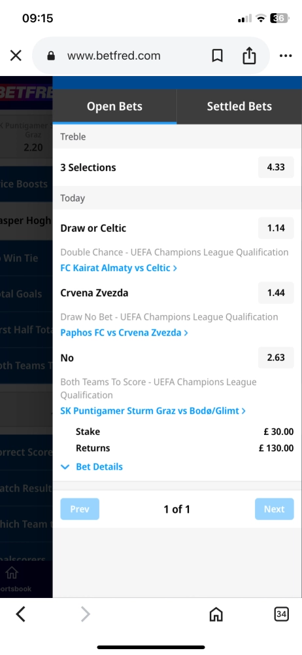Image resolution: width=302 pixels, height=655 pixels.
Task: Tap the padlock site security icon
Action: pos(51,56)
